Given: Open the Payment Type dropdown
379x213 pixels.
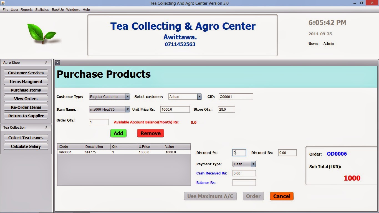Looking at the screenshot, I should (253, 164).
